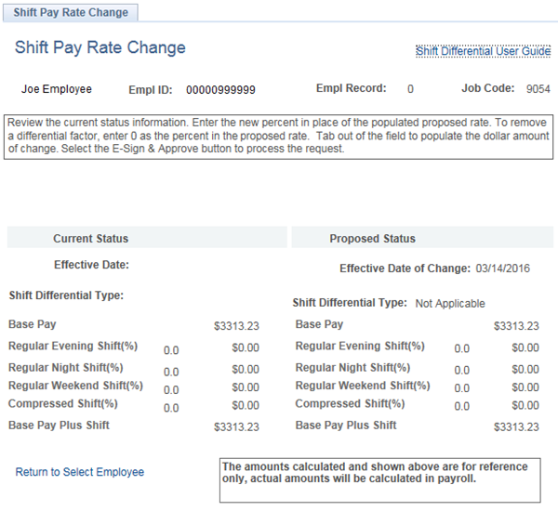Click the Return to Select Employee link
558x511 pixels.
80,472
